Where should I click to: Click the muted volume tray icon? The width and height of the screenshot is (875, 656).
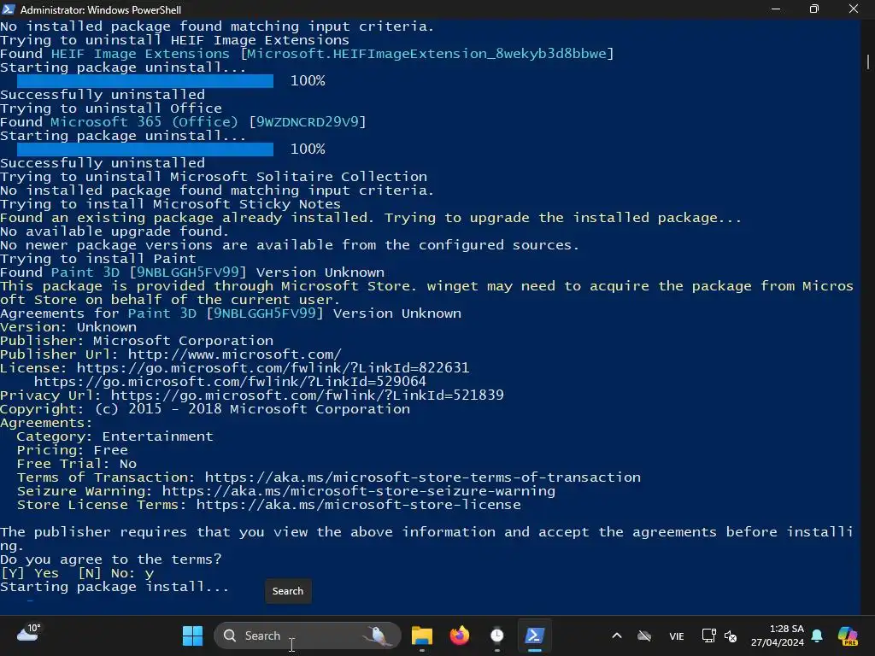[x=730, y=635]
